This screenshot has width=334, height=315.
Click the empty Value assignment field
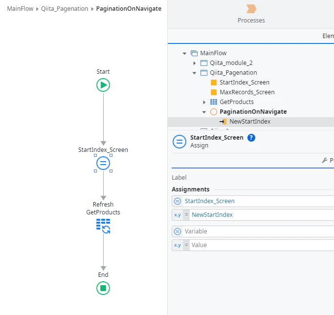(253, 245)
